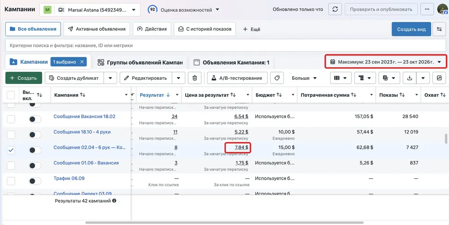449x225 pixels.
Task: Tick checkbox for 'Сообщения 18.10 - 4 руки'
Action: 11,134
